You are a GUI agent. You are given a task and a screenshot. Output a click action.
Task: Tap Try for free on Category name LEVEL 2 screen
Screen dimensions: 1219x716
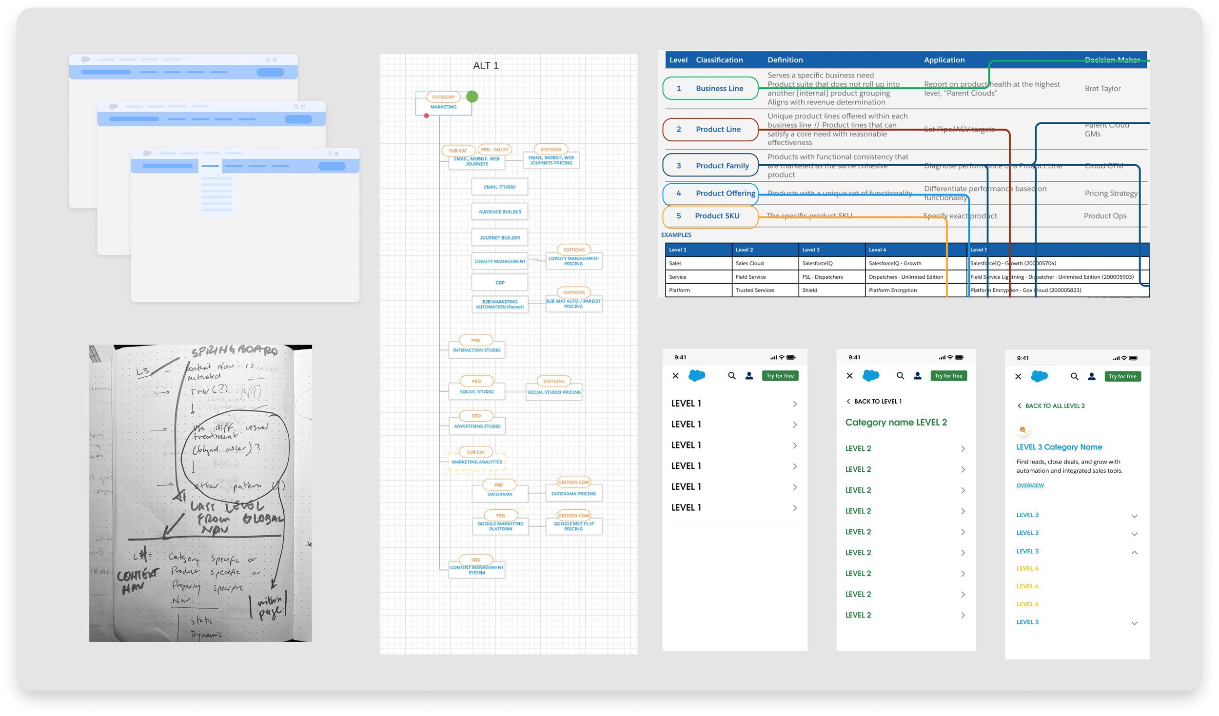point(948,376)
